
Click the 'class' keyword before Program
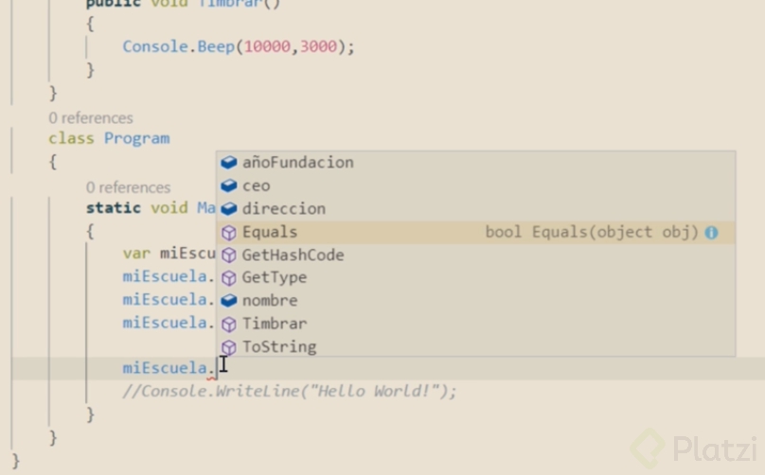(71, 138)
